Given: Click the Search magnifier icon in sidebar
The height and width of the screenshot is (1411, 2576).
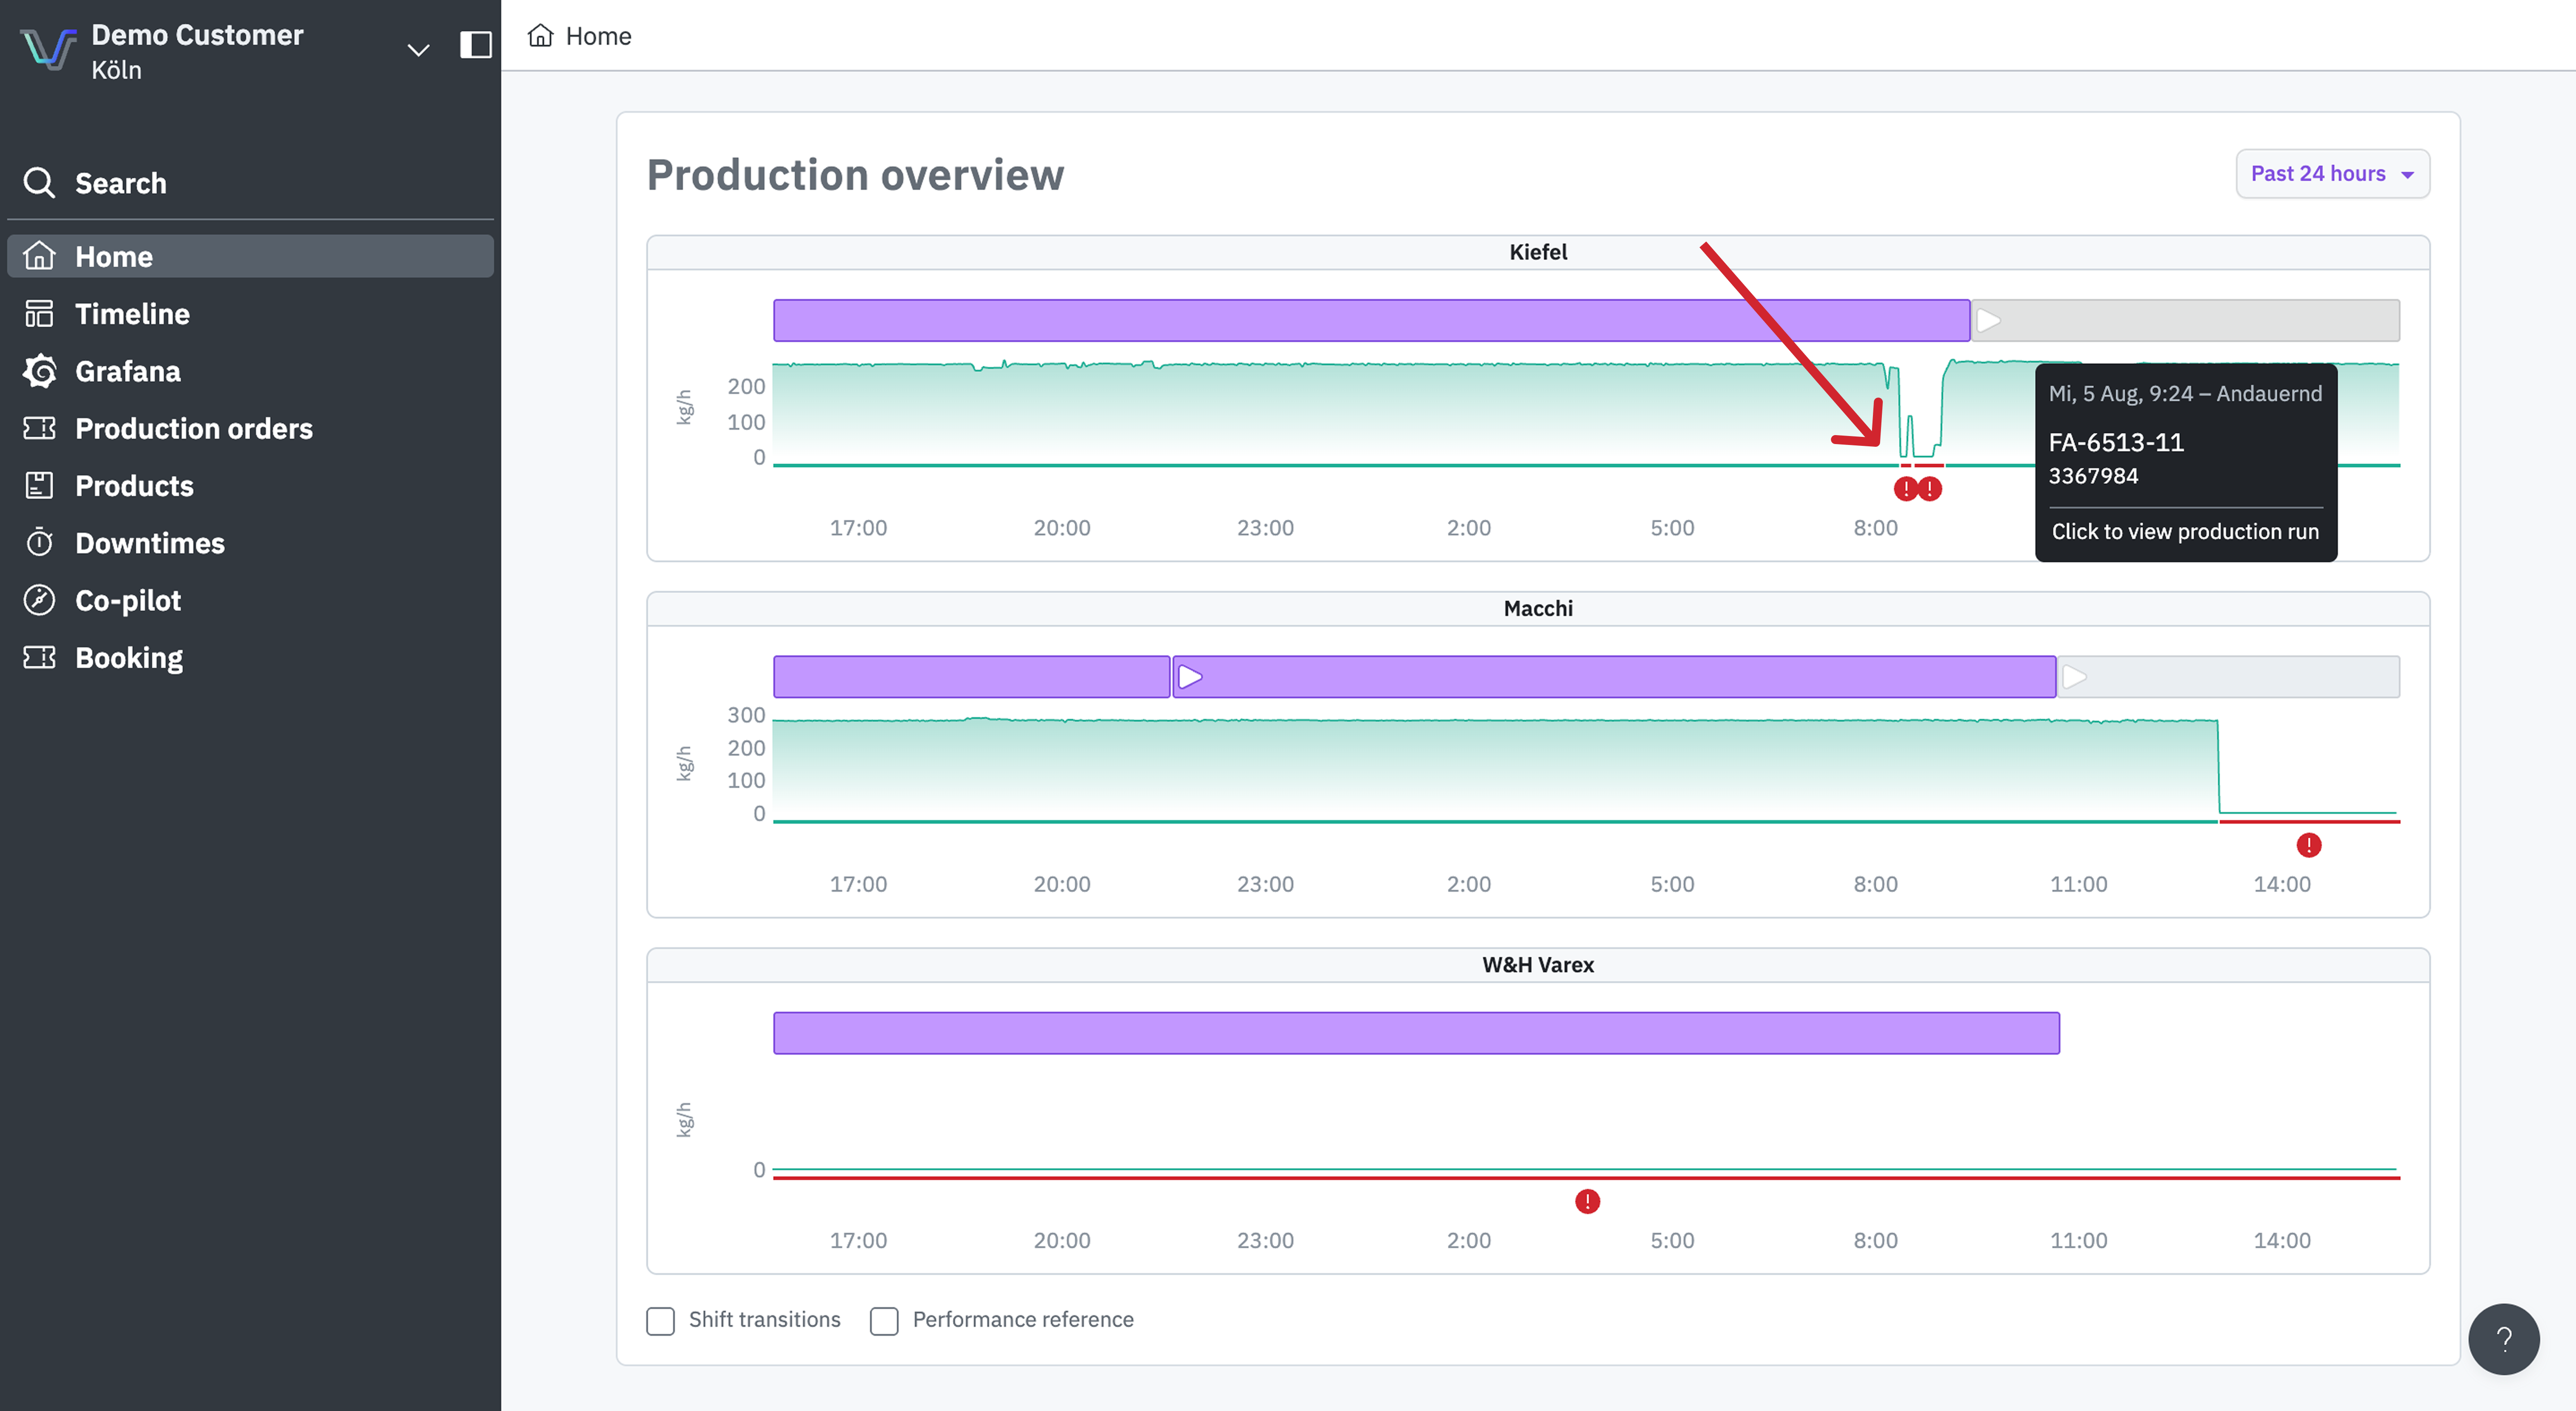Looking at the screenshot, I should pyautogui.click(x=39, y=183).
